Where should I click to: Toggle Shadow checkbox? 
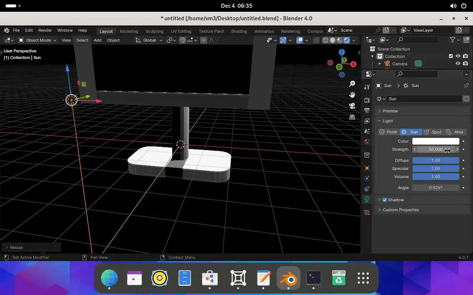[385, 200]
